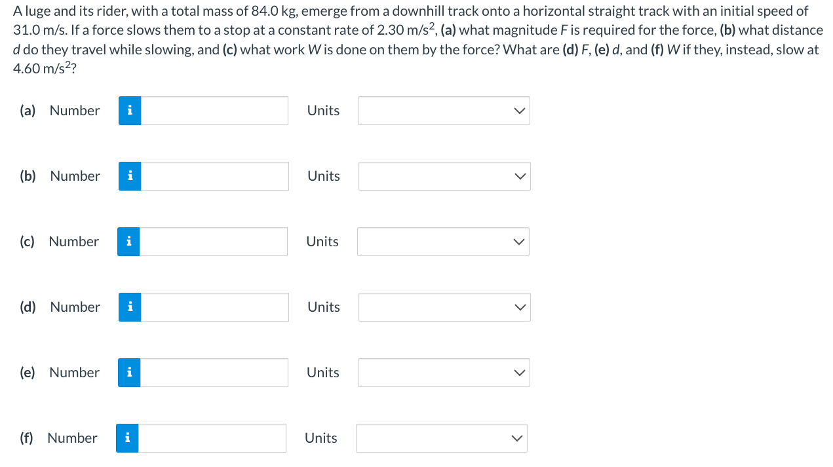Expand the Units dropdown for part (e)

point(444,373)
